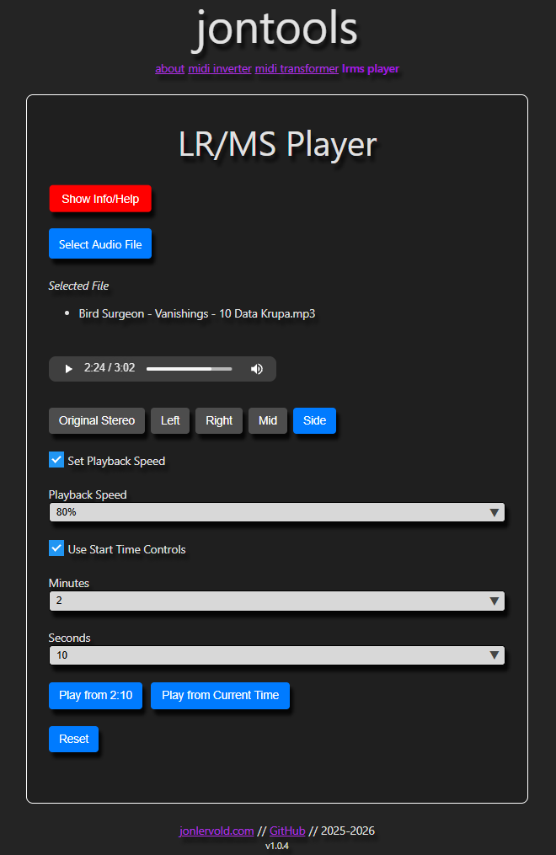Viewport: 556px width, 855px height.
Task: Click Select Audio File button
Action: tap(100, 244)
